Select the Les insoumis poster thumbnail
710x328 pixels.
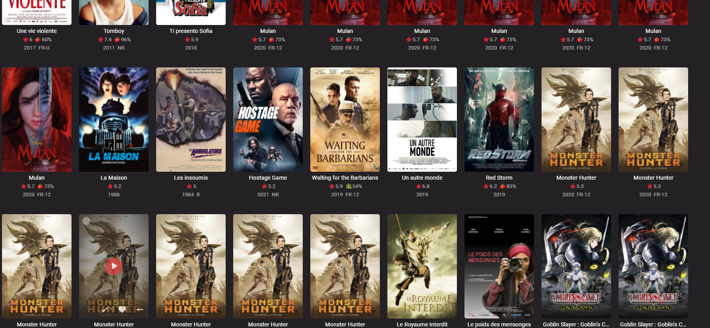[191, 119]
